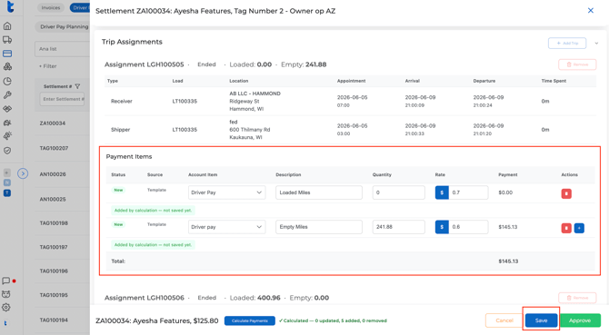Select settlement AN100025 in the list
This screenshot has width=609, height=335.
pos(53,200)
